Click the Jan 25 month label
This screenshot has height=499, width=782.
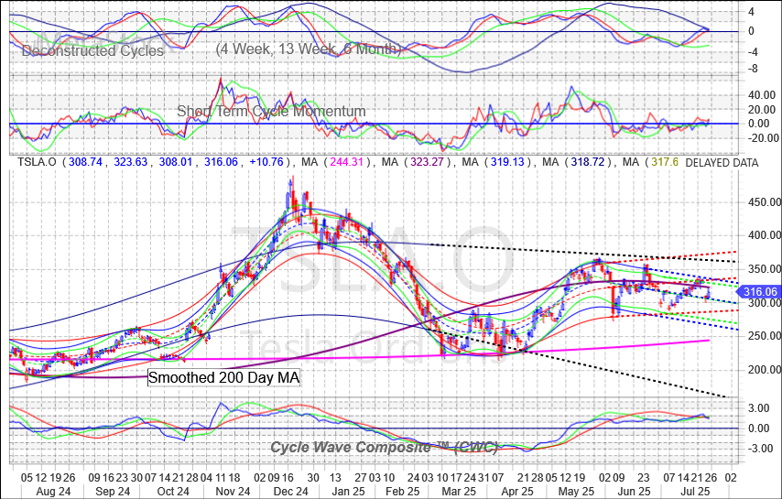(x=348, y=491)
